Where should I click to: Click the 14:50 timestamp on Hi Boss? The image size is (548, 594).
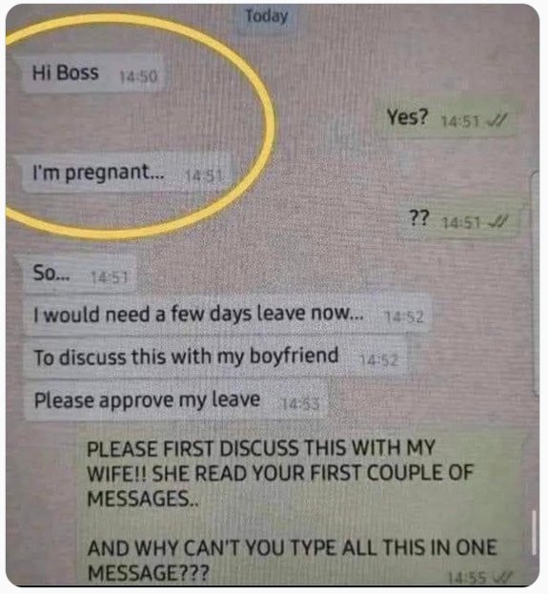pos(138,76)
